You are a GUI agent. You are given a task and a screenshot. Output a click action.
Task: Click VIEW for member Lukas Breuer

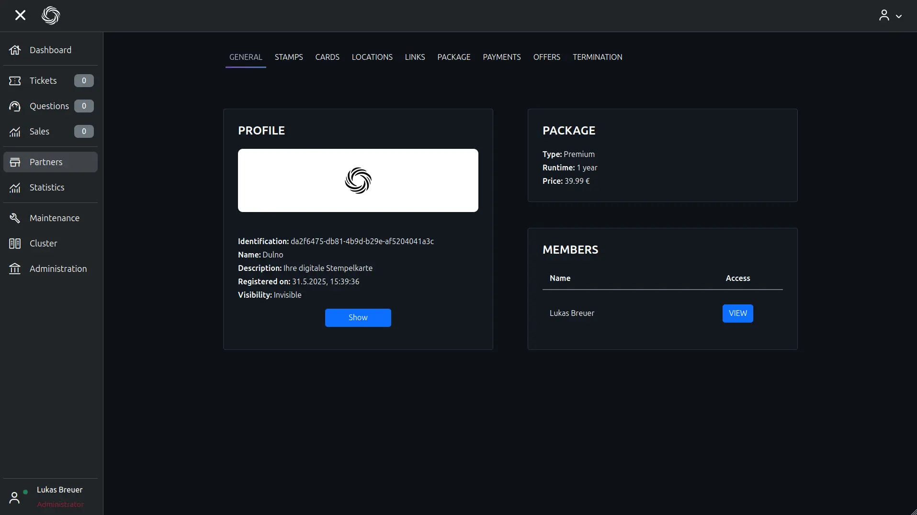[x=737, y=313]
